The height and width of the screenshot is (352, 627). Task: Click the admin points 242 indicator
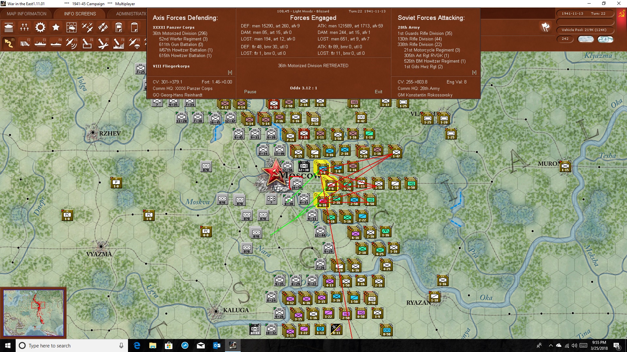(565, 39)
